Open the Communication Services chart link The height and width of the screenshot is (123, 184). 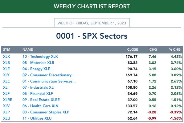49,81
